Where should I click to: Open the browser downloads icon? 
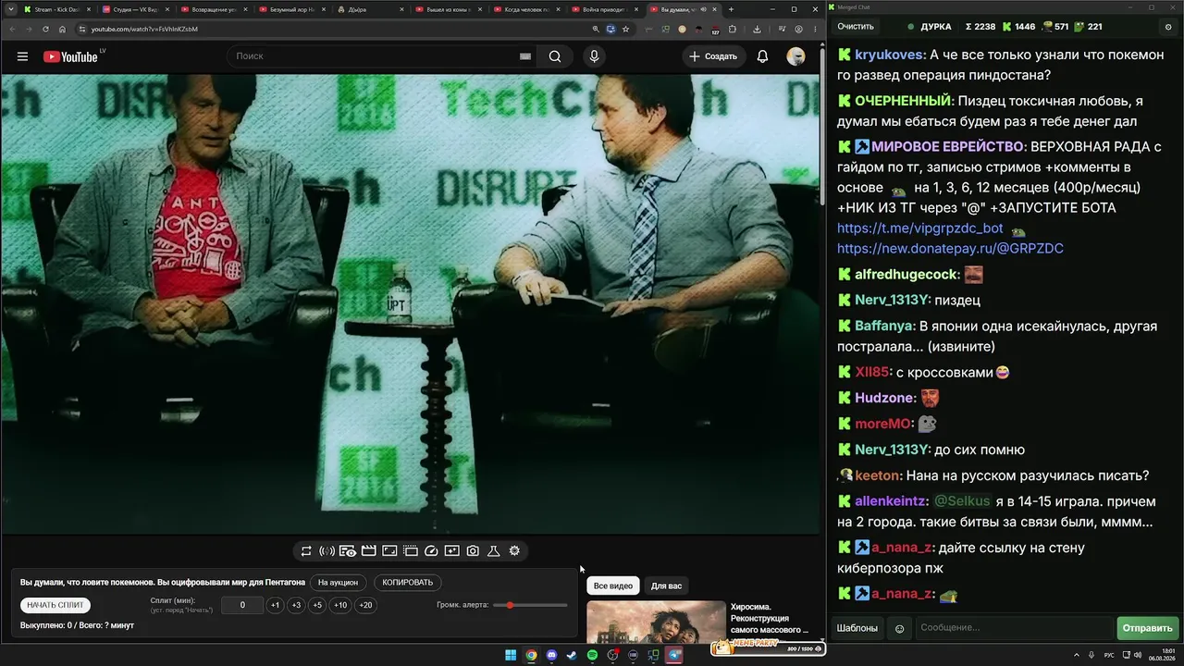[x=757, y=29]
